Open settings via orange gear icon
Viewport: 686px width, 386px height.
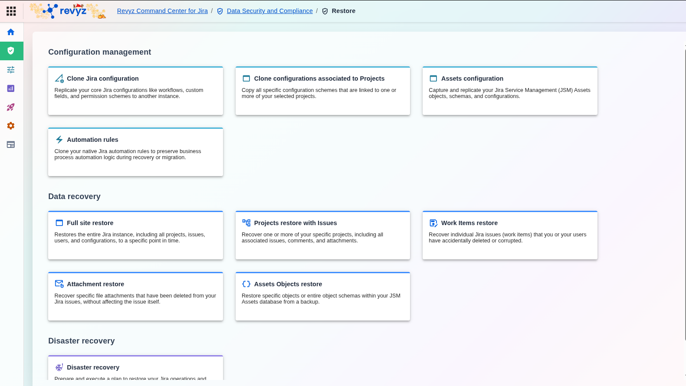11,126
